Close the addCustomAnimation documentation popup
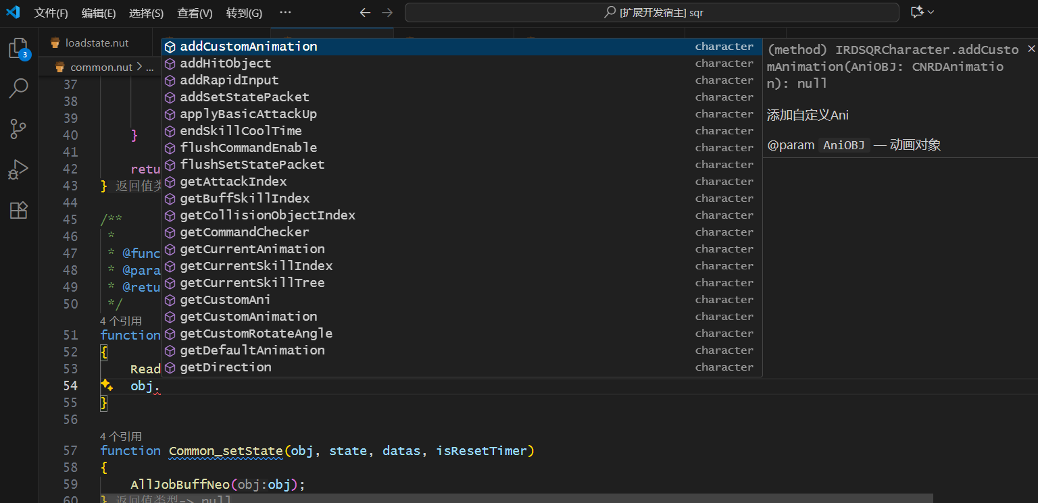This screenshot has height=503, width=1038. click(1032, 49)
